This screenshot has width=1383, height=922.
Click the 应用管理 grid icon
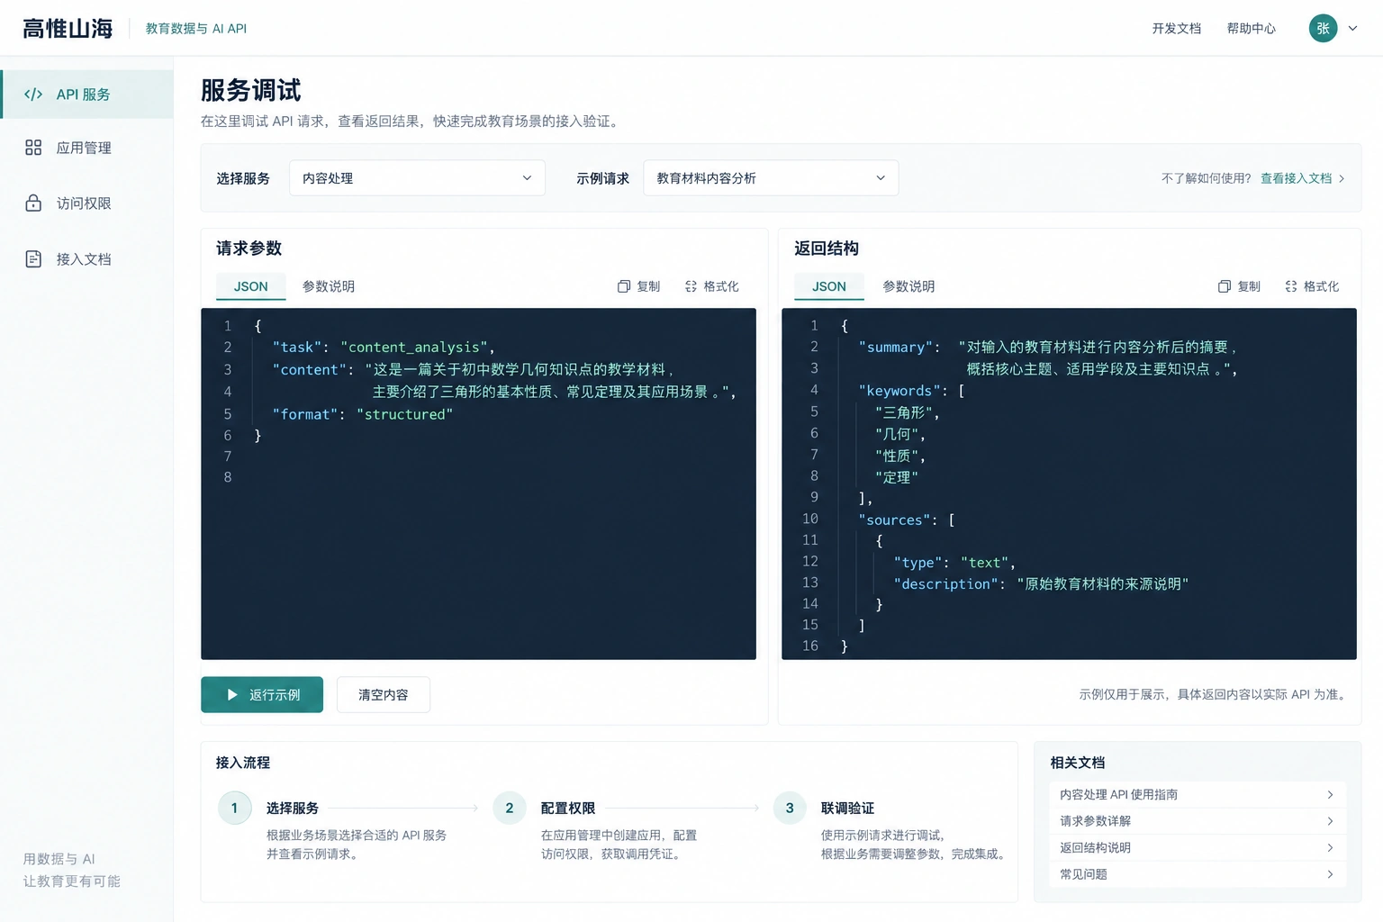pos(33,148)
